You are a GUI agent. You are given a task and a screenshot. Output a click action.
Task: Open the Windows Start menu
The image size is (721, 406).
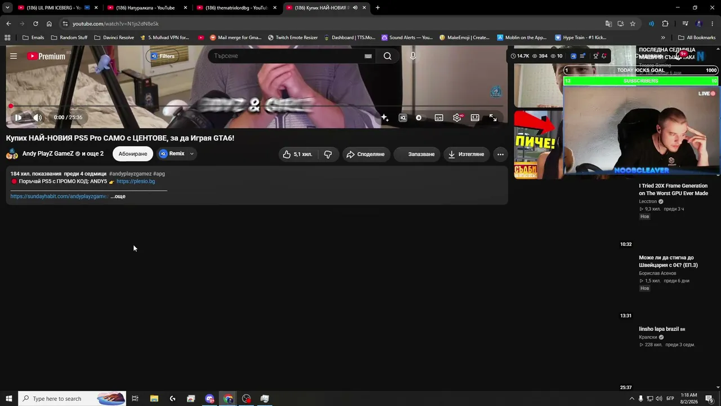coord(8,399)
